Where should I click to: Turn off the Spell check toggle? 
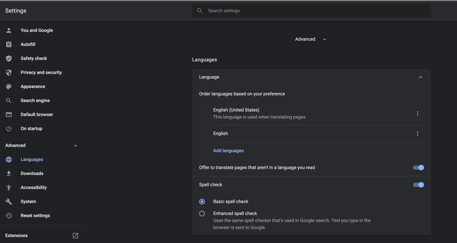(418, 185)
